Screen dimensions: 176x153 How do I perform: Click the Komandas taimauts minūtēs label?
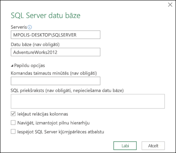pos(54,73)
